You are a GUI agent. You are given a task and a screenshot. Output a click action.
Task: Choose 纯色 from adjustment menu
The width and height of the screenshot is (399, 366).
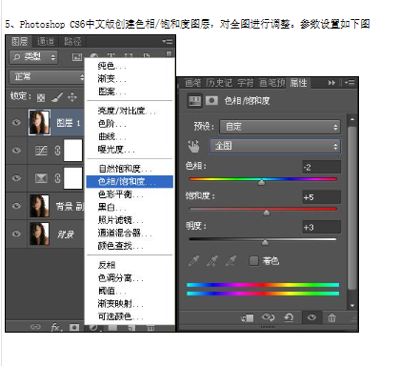coord(130,66)
